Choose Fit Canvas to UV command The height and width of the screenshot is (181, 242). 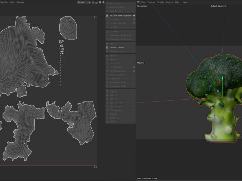[117, 51]
